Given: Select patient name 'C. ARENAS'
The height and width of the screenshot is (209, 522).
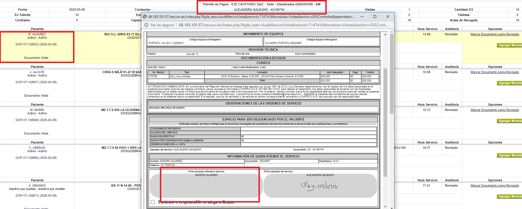Looking at the screenshot, I should point(37,148).
